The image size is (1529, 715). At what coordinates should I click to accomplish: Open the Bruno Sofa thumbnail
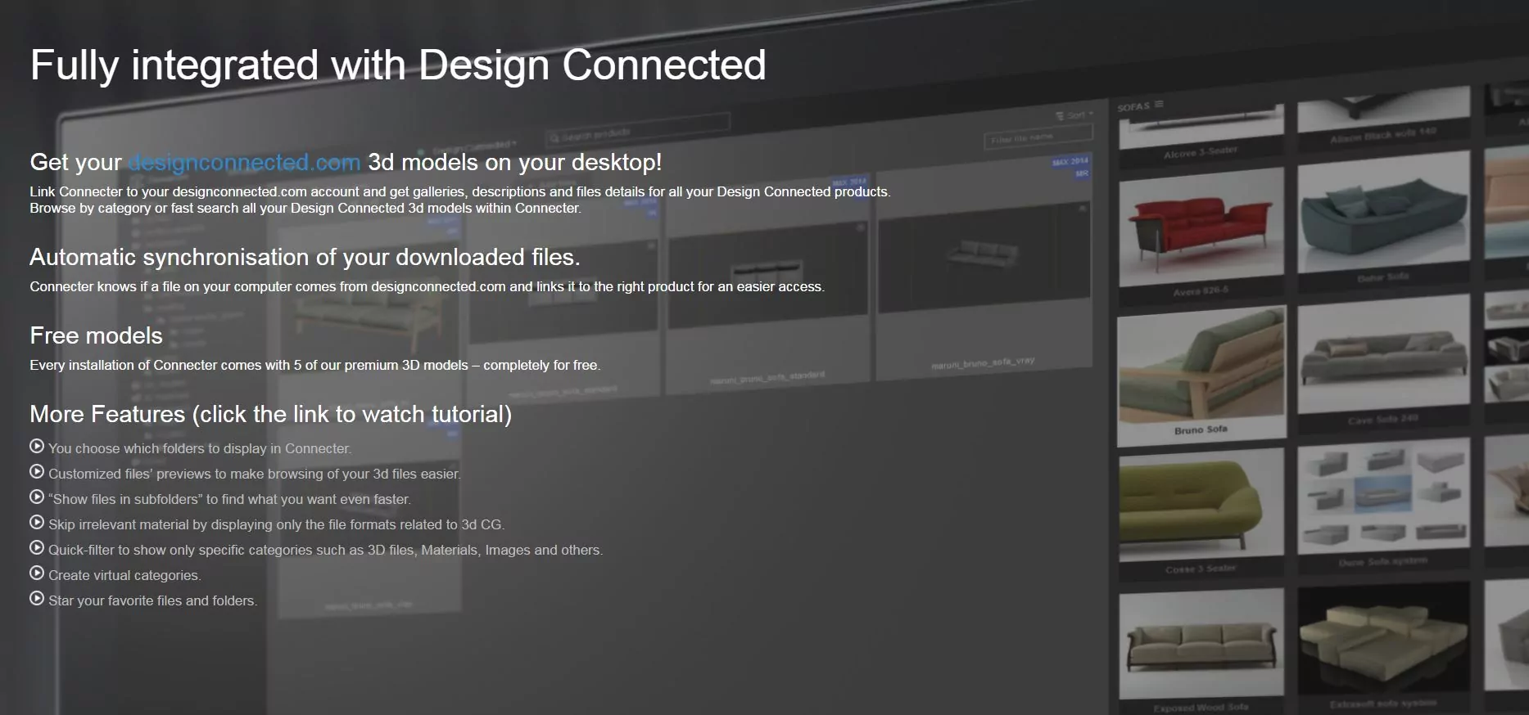click(1201, 372)
